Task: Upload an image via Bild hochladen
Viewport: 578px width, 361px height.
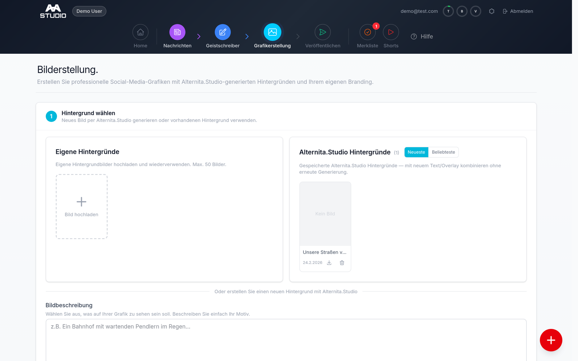Action: tap(81, 207)
